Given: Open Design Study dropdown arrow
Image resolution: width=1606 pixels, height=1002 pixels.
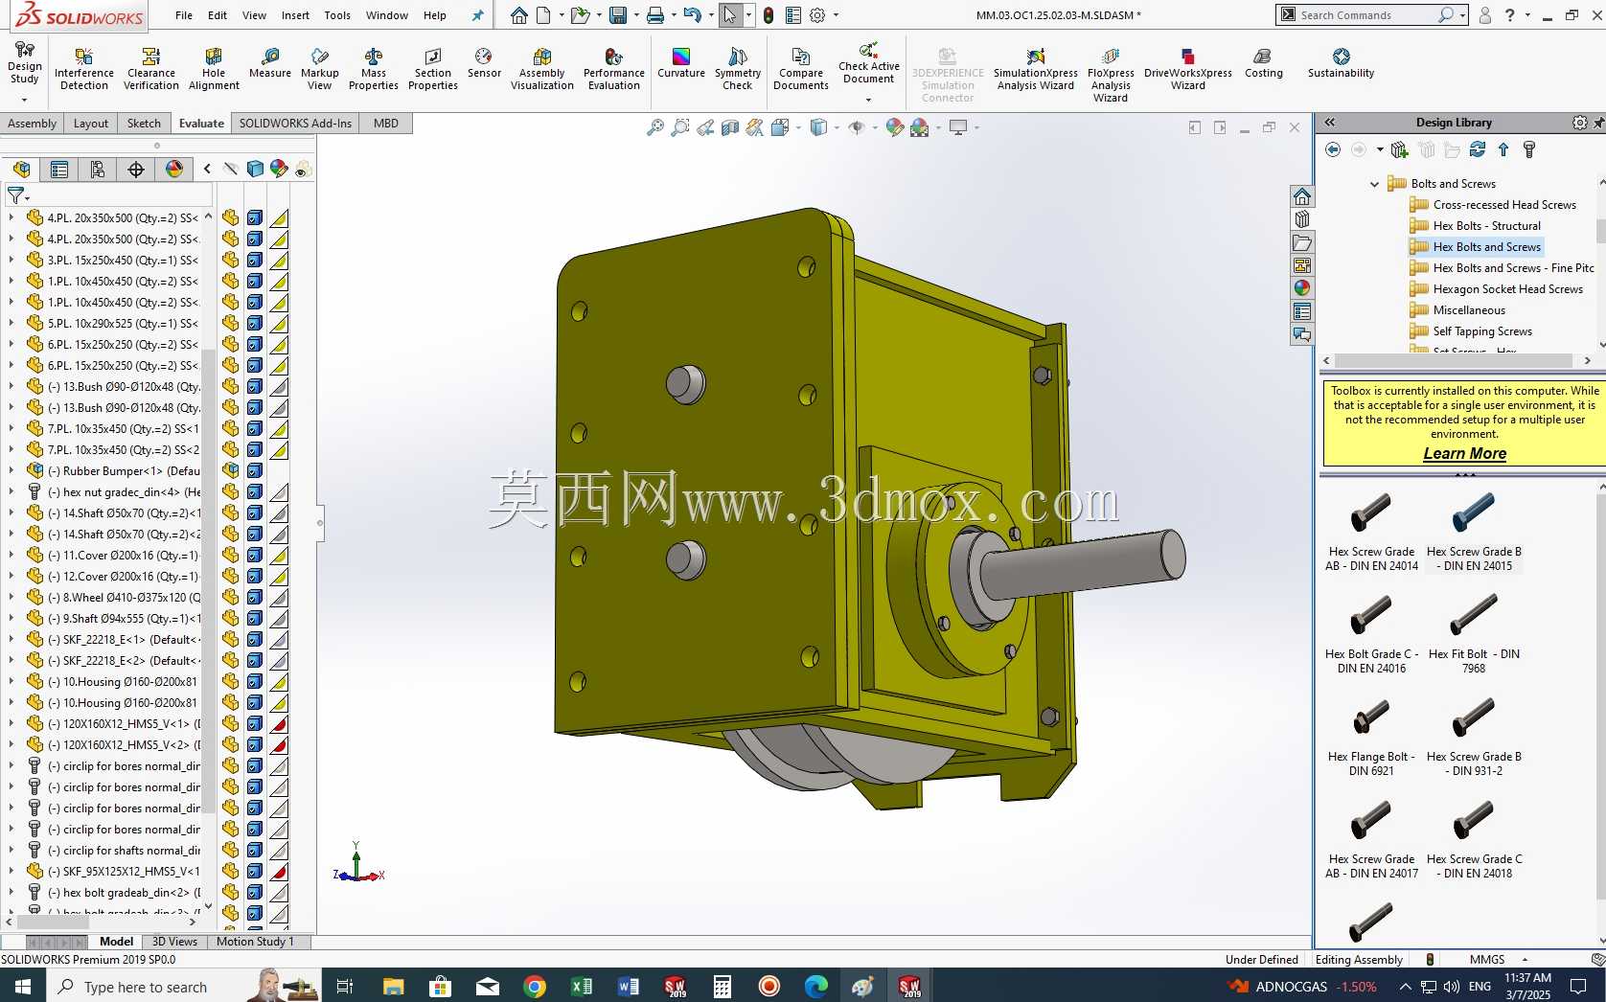Looking at the screenshot, I should pyautogui.click(x=24, y=99).
